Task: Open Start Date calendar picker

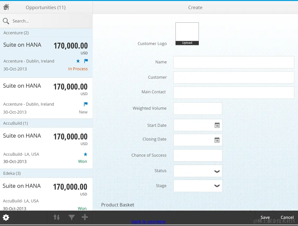Action: [x=217, y=125]
